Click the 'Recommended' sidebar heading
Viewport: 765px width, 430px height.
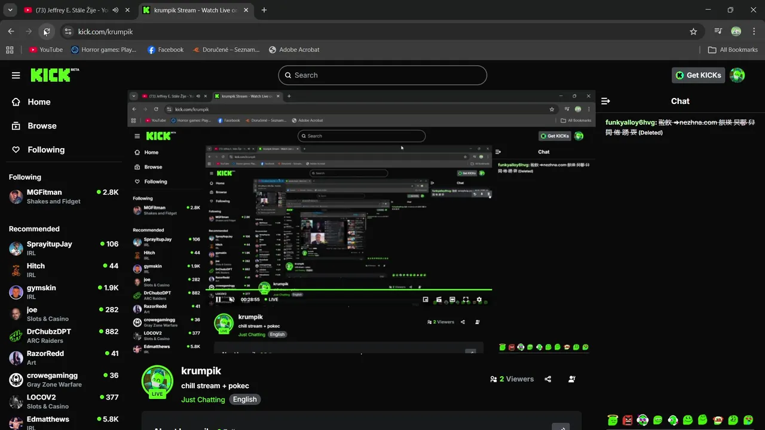click(34, 229)
